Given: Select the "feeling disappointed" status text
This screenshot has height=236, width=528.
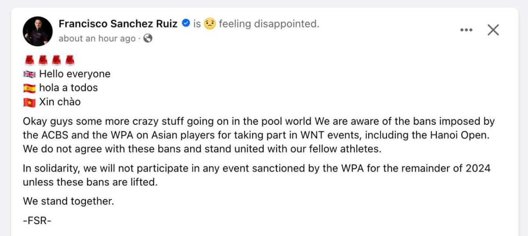Looking at the screenshot, I should [x=269, y=24].
